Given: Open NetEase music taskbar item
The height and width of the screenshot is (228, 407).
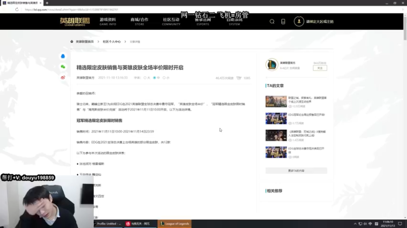Looking at the screenshot, I should click(139, 224).
